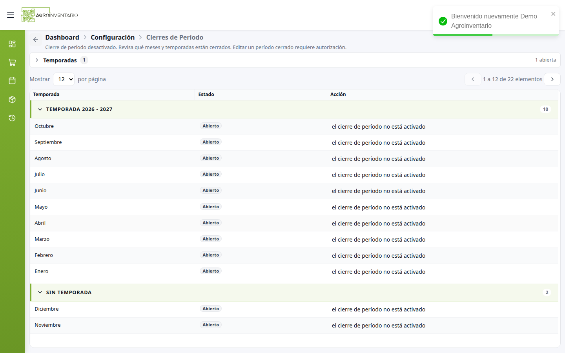
Task: Select the Agosto row
Action: coord(294,158)
